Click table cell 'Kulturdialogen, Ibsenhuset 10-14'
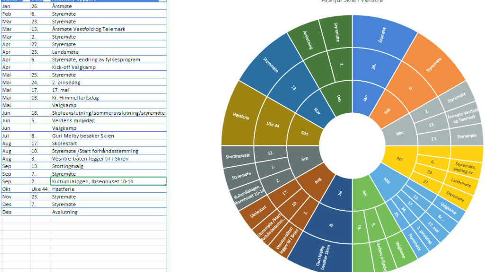This screenshot has width=488, height=272. [108, 181]
